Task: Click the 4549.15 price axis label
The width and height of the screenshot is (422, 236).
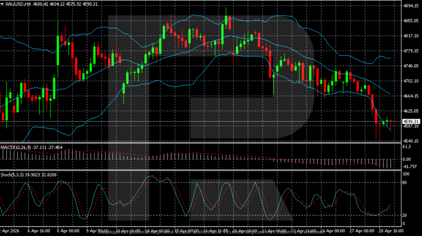Action: [x=410, y=141]
